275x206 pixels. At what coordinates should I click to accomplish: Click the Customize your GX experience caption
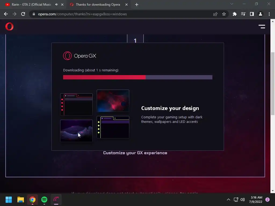(x=135, y=153)
